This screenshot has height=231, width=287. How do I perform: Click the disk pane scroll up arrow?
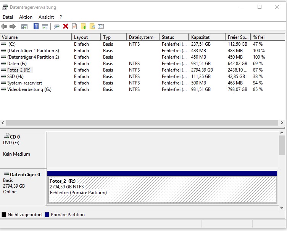point(282,133)
